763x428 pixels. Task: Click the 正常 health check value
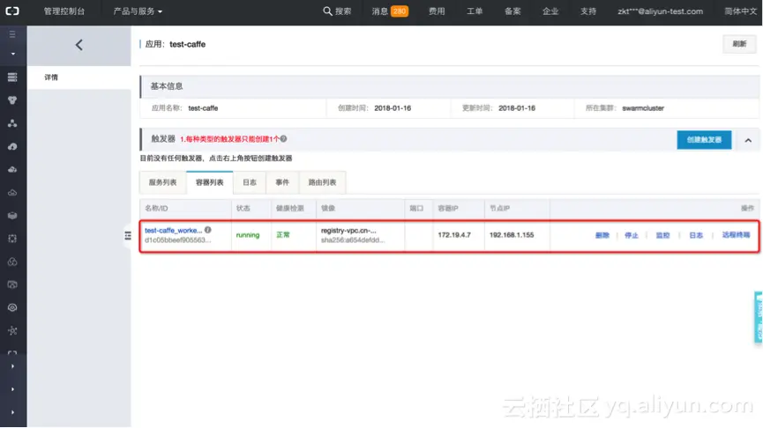coord(283,235)
